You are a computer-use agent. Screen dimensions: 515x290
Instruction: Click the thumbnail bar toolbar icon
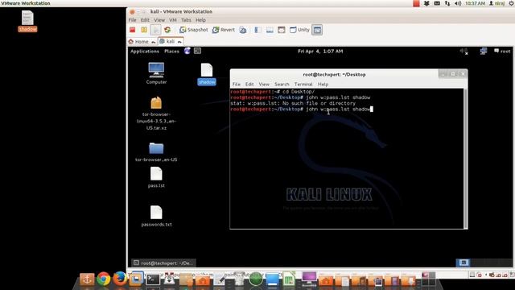(270, 30)
